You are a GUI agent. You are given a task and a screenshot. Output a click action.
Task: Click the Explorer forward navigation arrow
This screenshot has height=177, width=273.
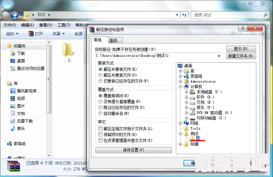15,15
